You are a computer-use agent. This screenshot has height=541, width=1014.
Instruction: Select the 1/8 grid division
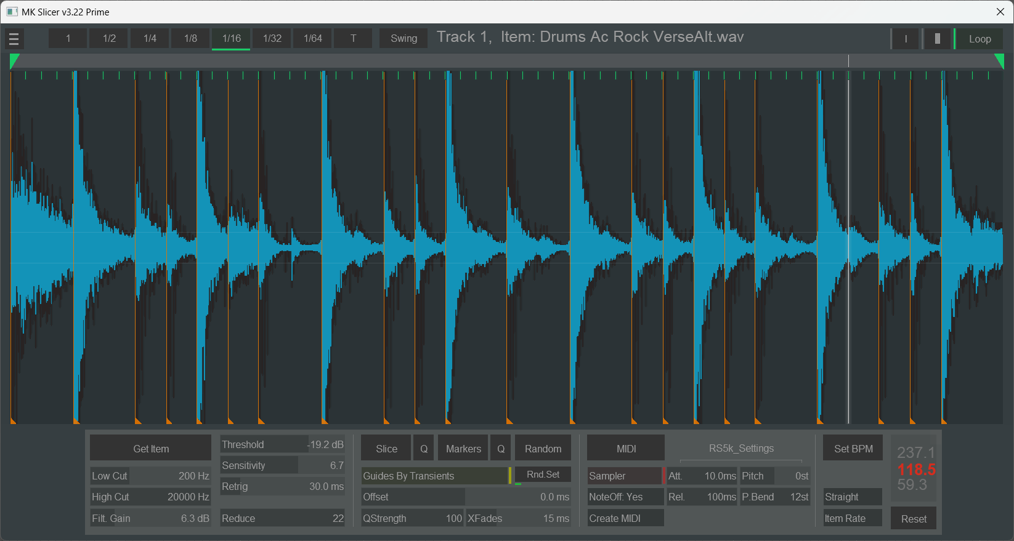pos(190,38)
